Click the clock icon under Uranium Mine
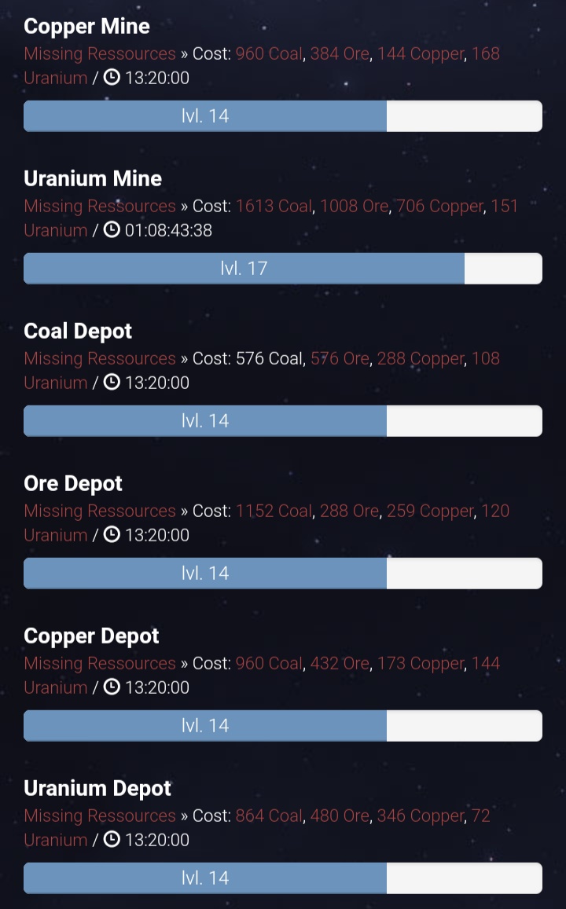Screen dimensions: 566x909 pyautogui.click(x=112, y=229)
